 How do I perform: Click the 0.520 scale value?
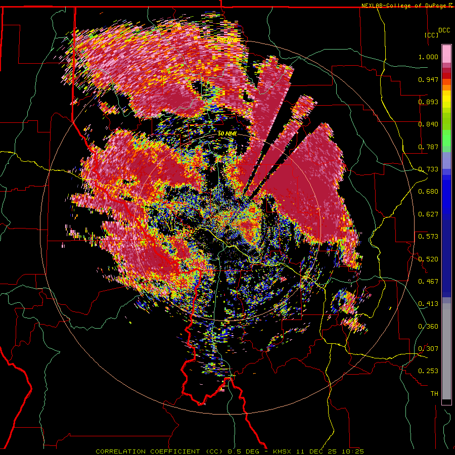pyautogui.click(x=428, y=259)
